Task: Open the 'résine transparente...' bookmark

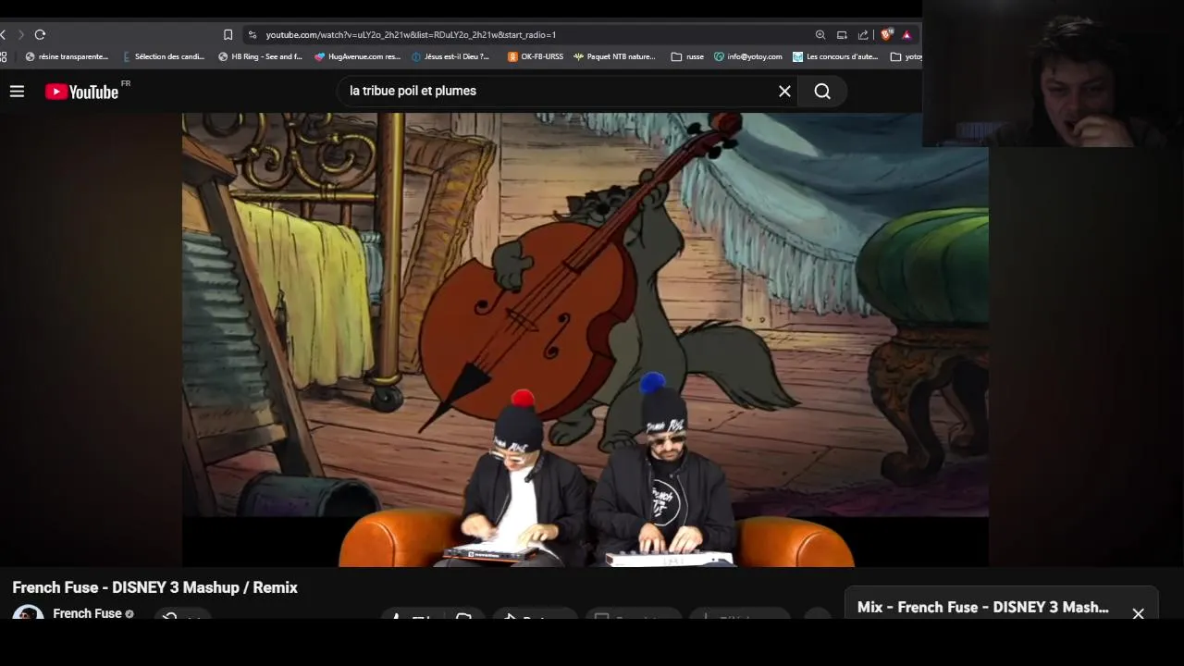Action: [x=67, y=56]
